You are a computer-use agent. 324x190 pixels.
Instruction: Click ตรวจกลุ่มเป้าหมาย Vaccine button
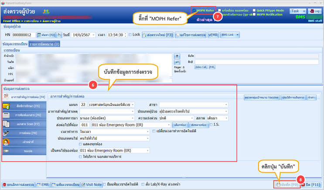click(262, 98)
